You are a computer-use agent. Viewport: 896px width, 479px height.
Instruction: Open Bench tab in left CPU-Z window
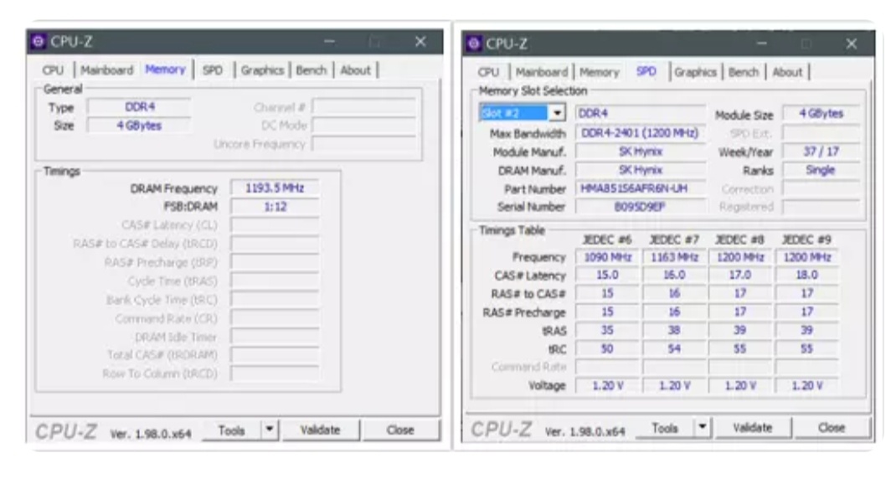(x=312, y=70)
